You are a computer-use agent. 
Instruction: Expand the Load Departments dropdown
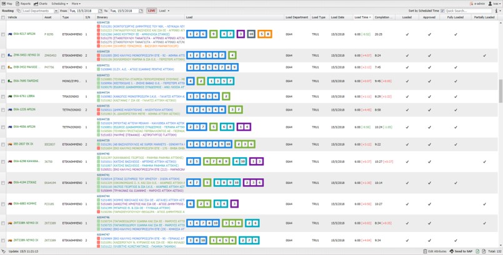pyautogui.click(x=56, y=11)
